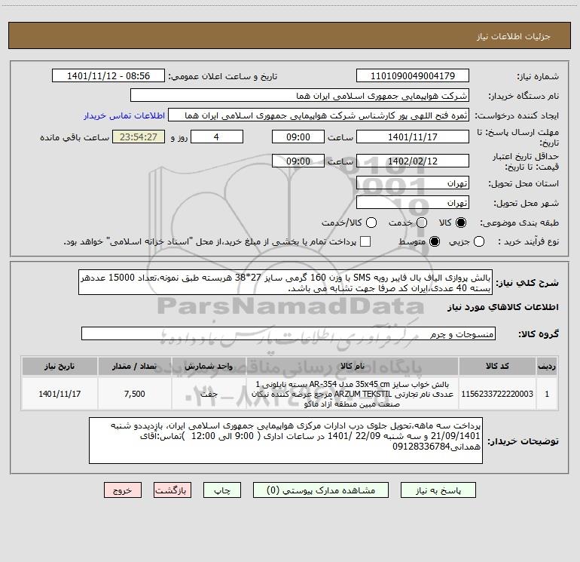Click the طبقه بندی موضوعی label
The image size is (580, 562).
[519, 223]
